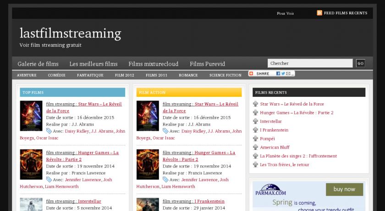The image size is (385, 211).
Task: Click Daisy Ridley tag in Top Films
Action: pyautogui.click(x=77, y=131)
